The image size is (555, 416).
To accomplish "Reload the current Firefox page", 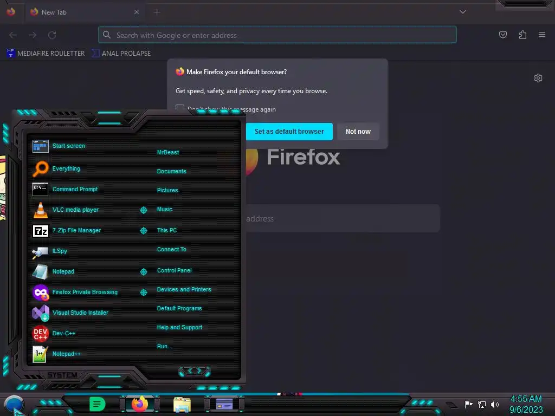I will (52, 35).
